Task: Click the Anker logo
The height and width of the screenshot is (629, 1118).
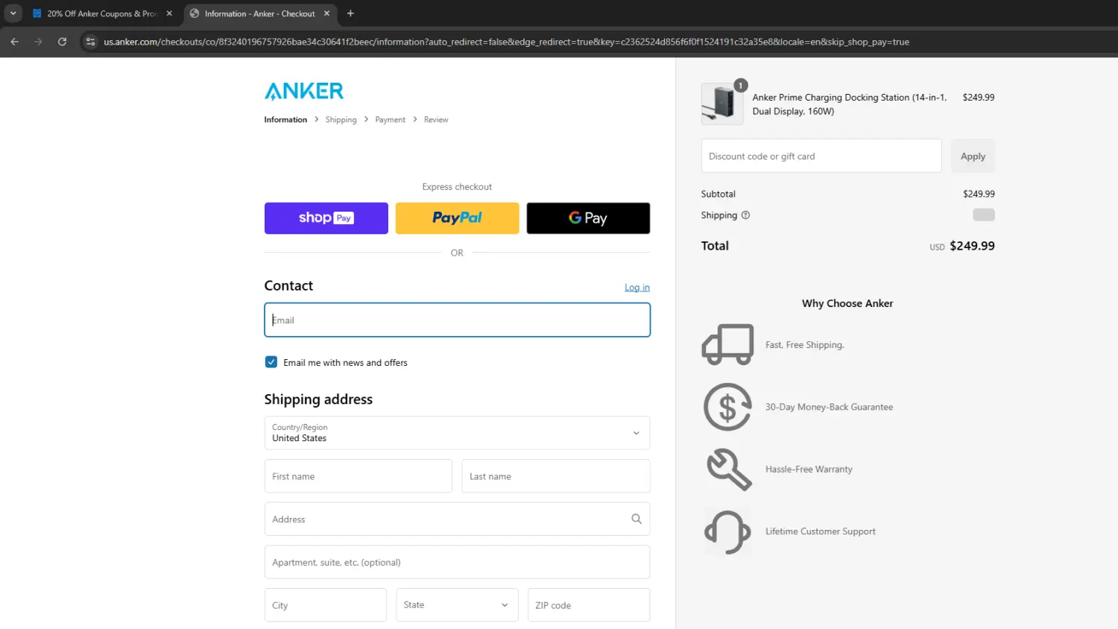Action: coord(304,91)
